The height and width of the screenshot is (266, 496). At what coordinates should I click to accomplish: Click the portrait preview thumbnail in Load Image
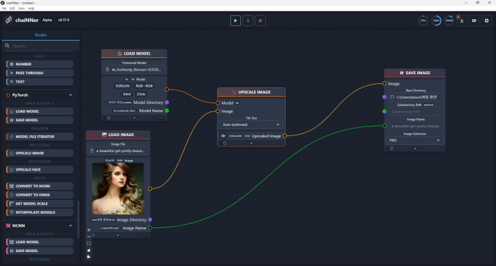[x=118, y=189]
